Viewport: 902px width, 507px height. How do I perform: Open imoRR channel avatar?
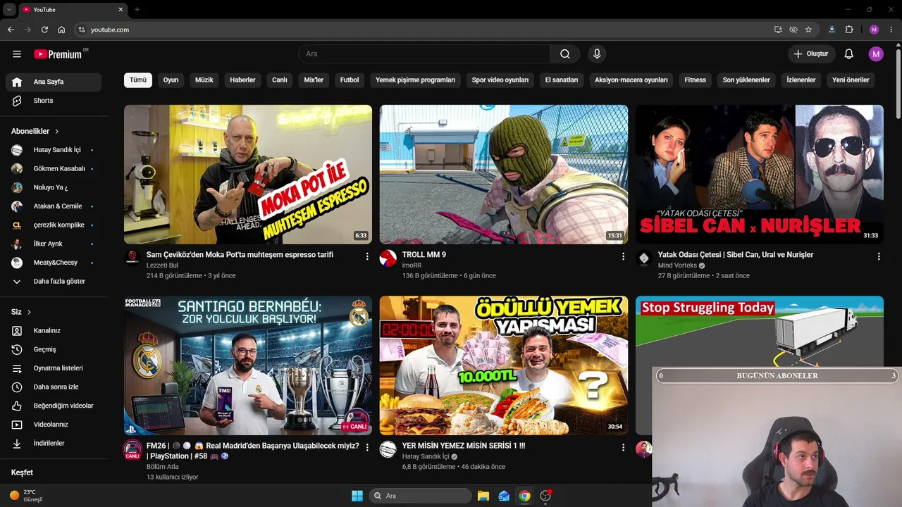point(388,258)
